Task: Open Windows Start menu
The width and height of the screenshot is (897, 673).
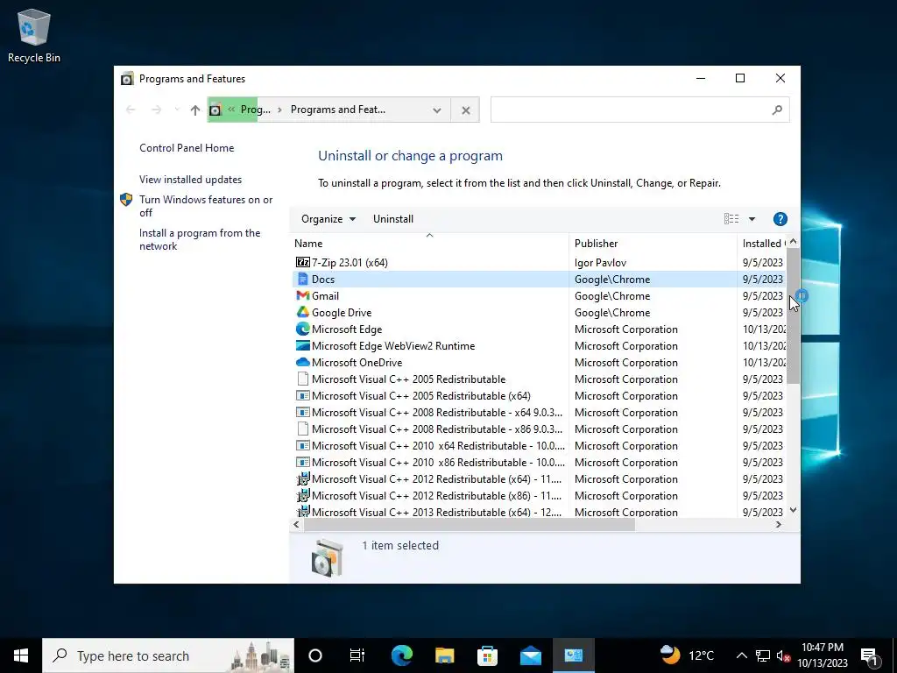Action: point(21,655)
